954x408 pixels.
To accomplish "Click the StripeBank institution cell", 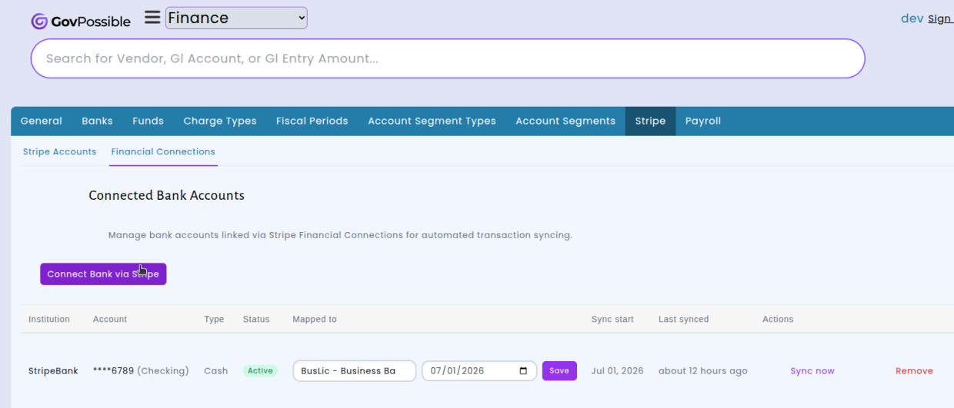I will 53,371.
